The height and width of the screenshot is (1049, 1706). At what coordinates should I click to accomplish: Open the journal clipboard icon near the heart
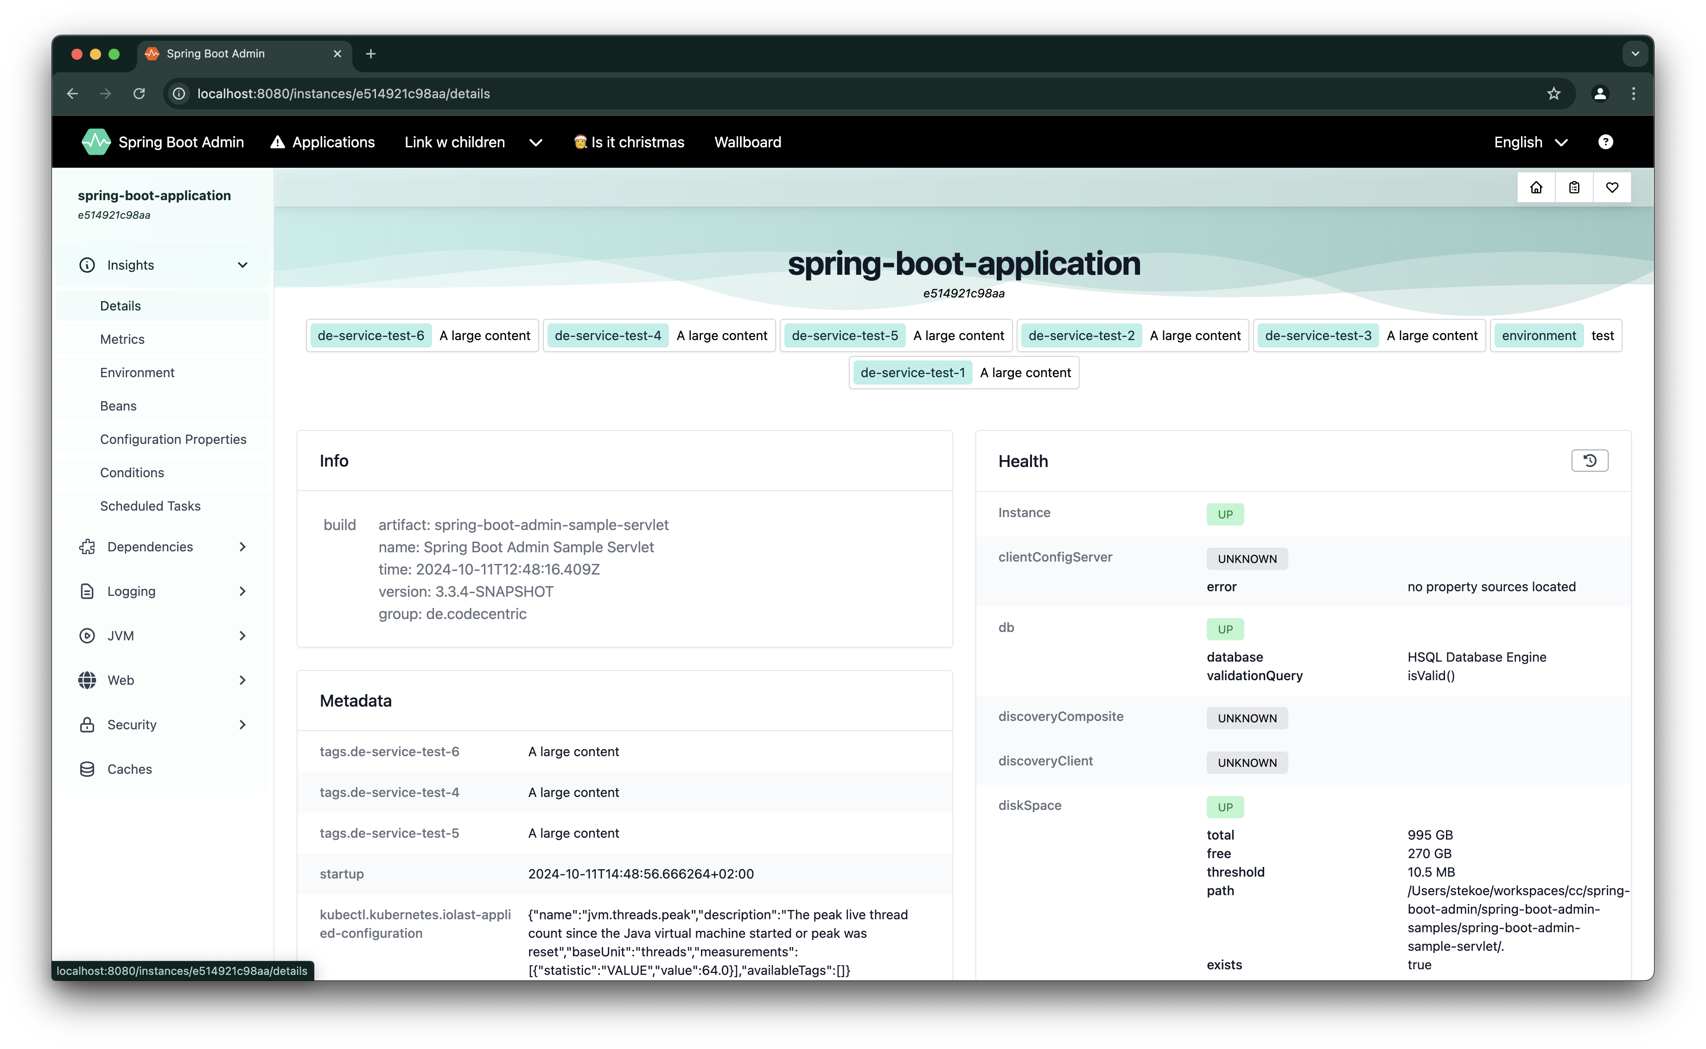click(1574, 187)
